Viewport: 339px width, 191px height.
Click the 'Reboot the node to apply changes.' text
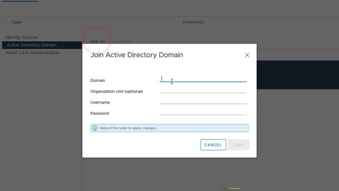coord(128,128)
